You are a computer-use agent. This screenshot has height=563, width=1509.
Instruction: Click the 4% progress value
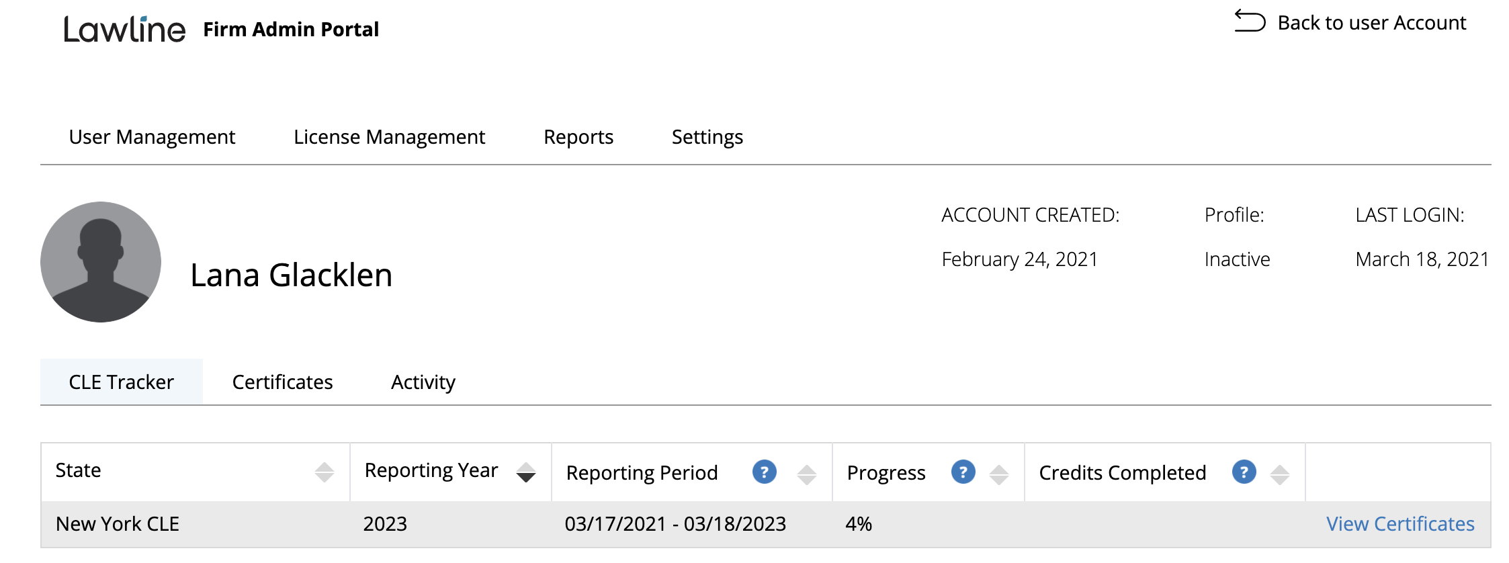coord(859,524)
